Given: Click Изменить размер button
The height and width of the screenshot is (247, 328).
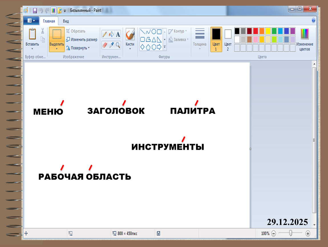Looking at the screenshot, I should [82, 40].
